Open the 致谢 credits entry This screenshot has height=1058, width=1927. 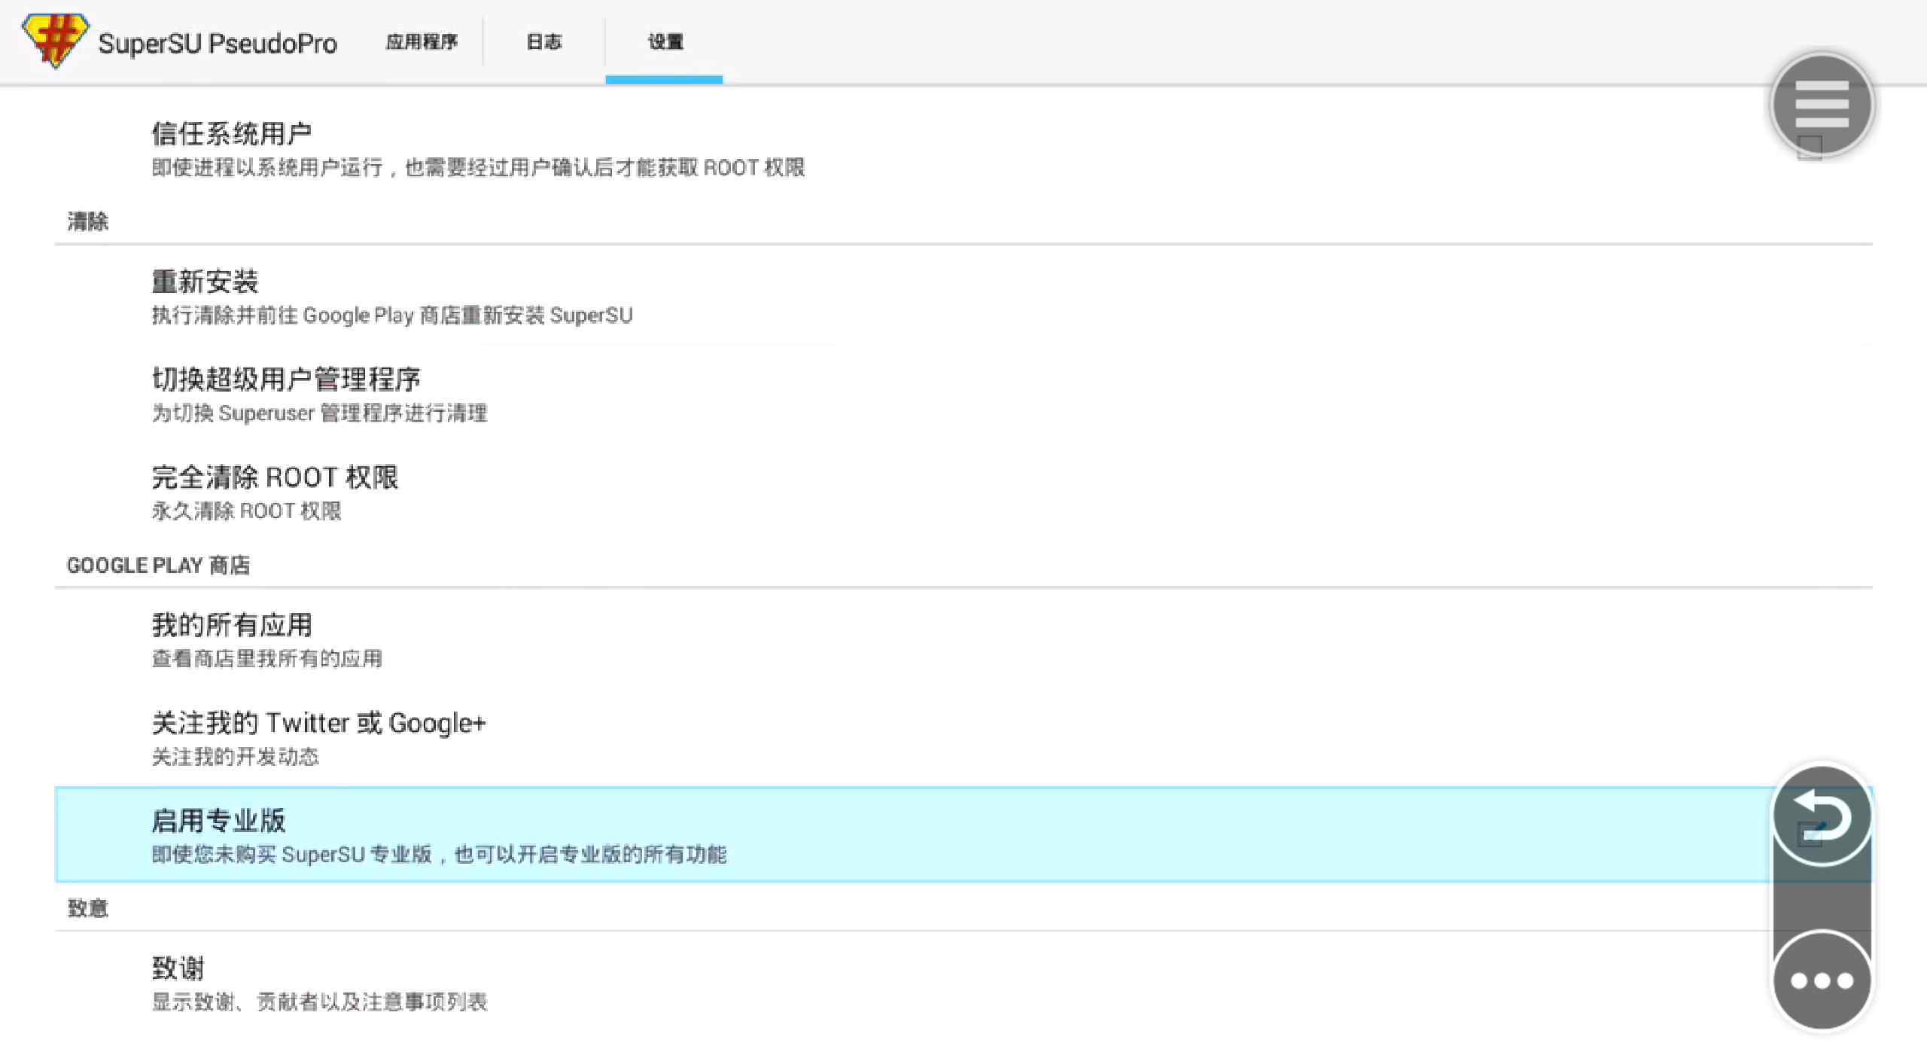pyautogui.click(x=963, y=983)
